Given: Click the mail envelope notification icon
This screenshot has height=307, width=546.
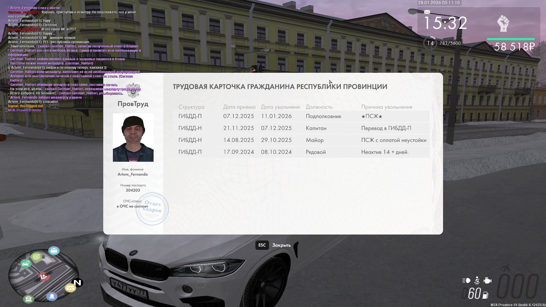Looking at the screenshot, I should pyautogui.click(x=427, y=12).
